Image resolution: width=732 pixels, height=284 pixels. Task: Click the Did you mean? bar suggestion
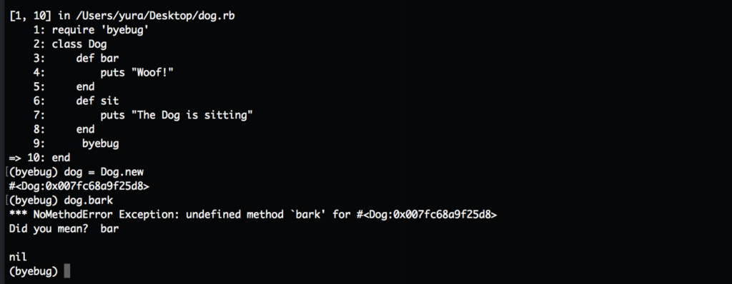pyautogui.click(x=64, y=229)
